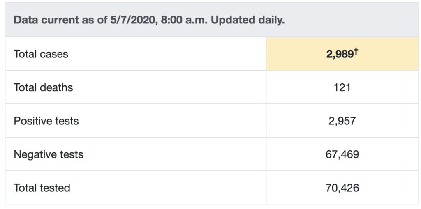Select the Total tested label

click(42, 188)
